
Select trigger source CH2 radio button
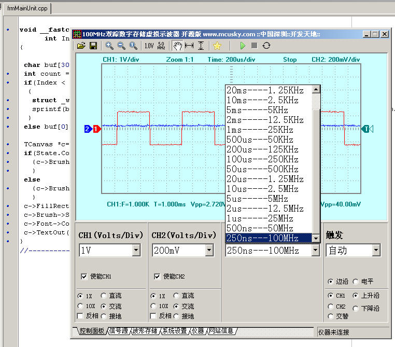331,307
